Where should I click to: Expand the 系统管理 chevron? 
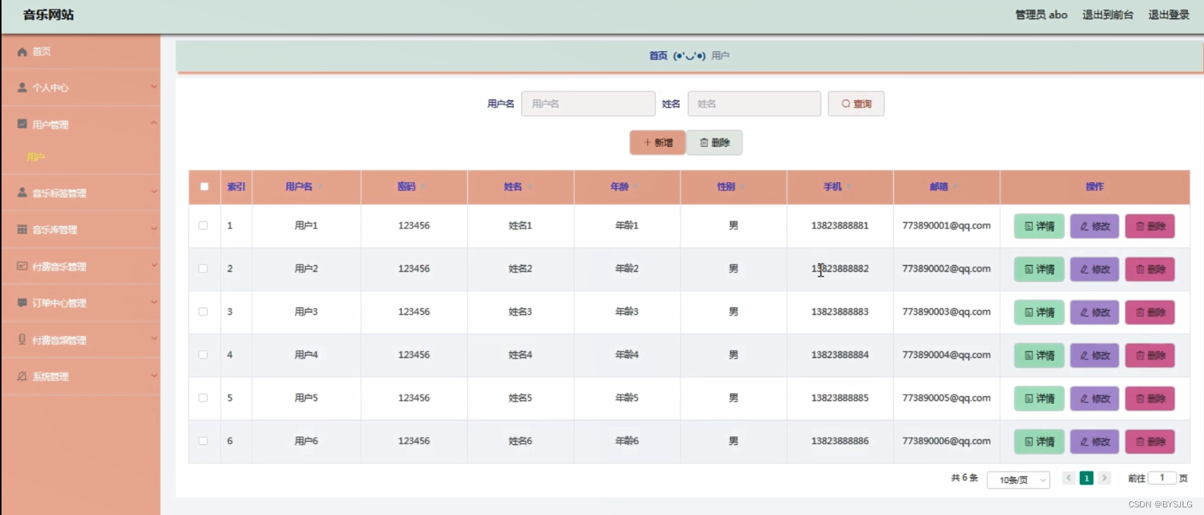(154, 375)
